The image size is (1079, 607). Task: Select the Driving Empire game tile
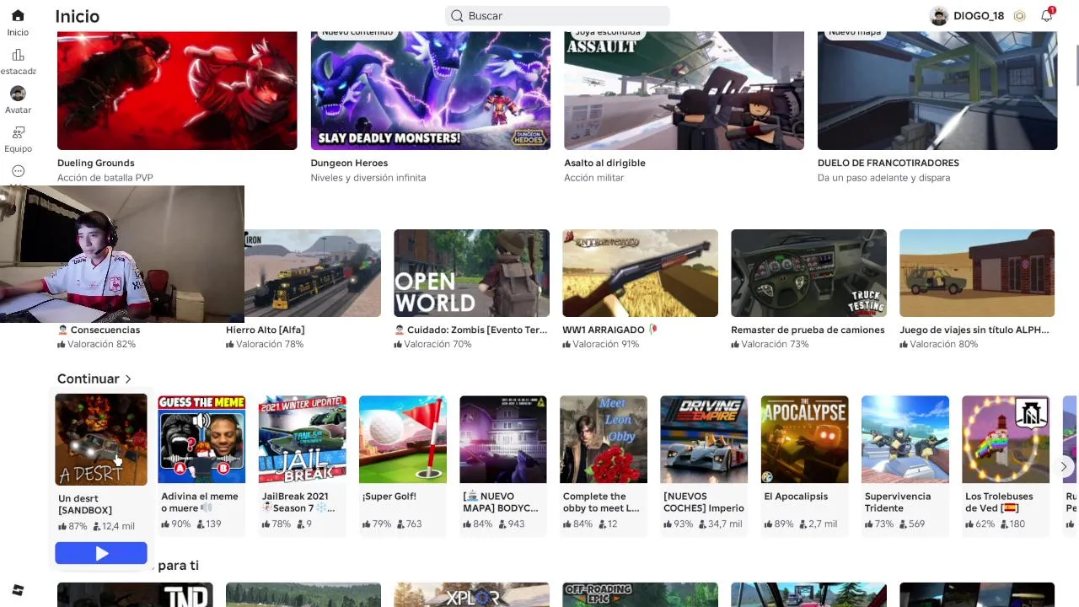(x=704, y=439)
